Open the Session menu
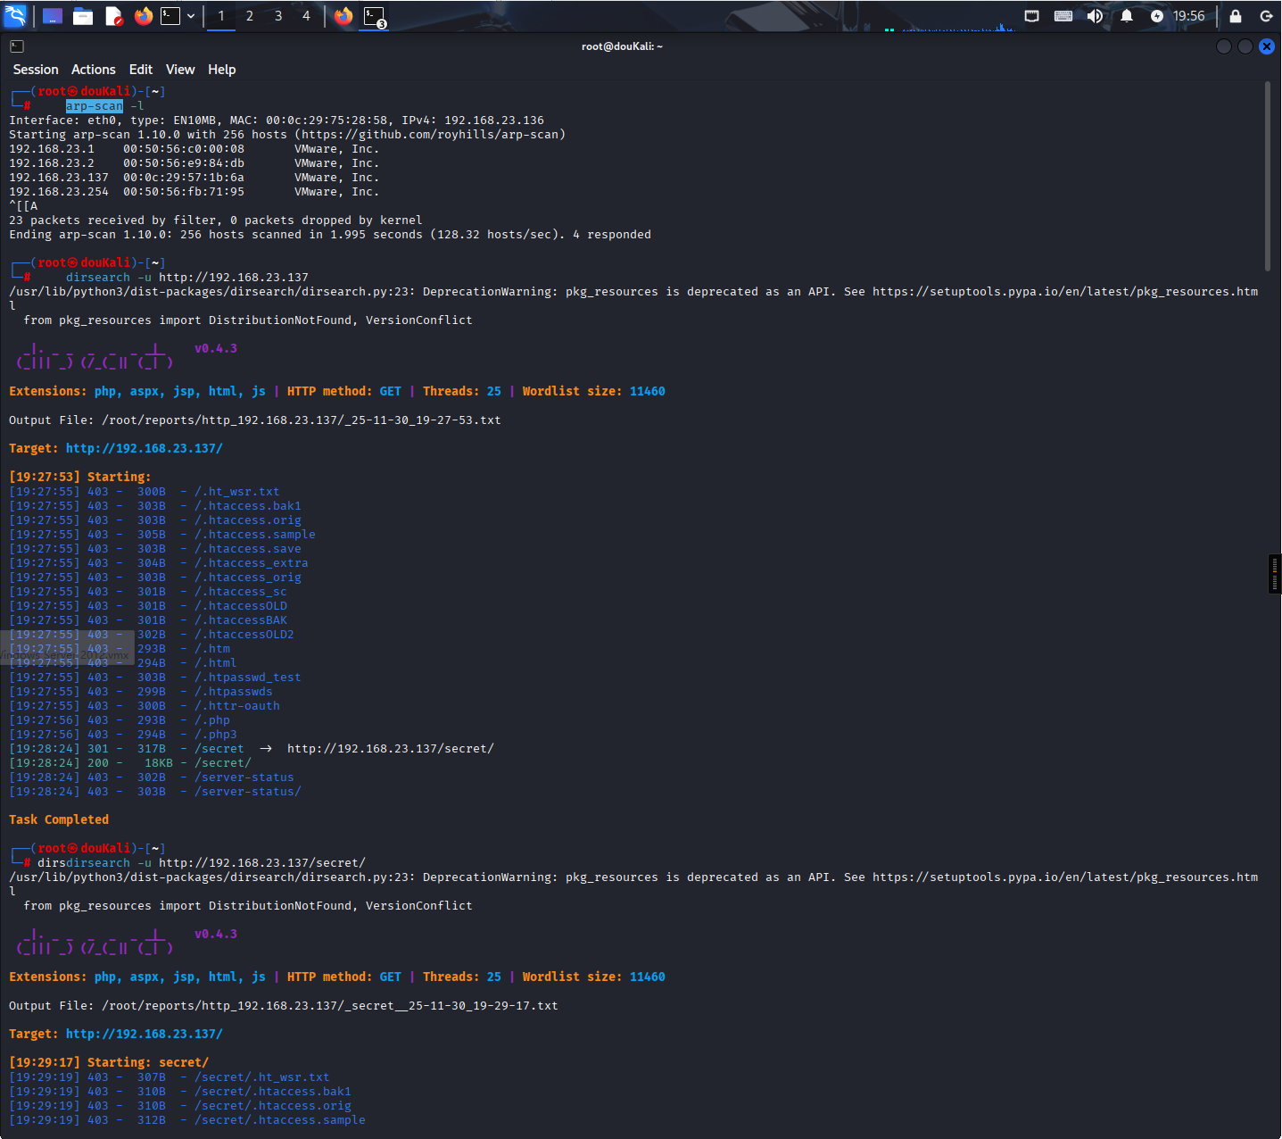The height and width of the screenshot is (1139, 1282). tap(36, 70)
